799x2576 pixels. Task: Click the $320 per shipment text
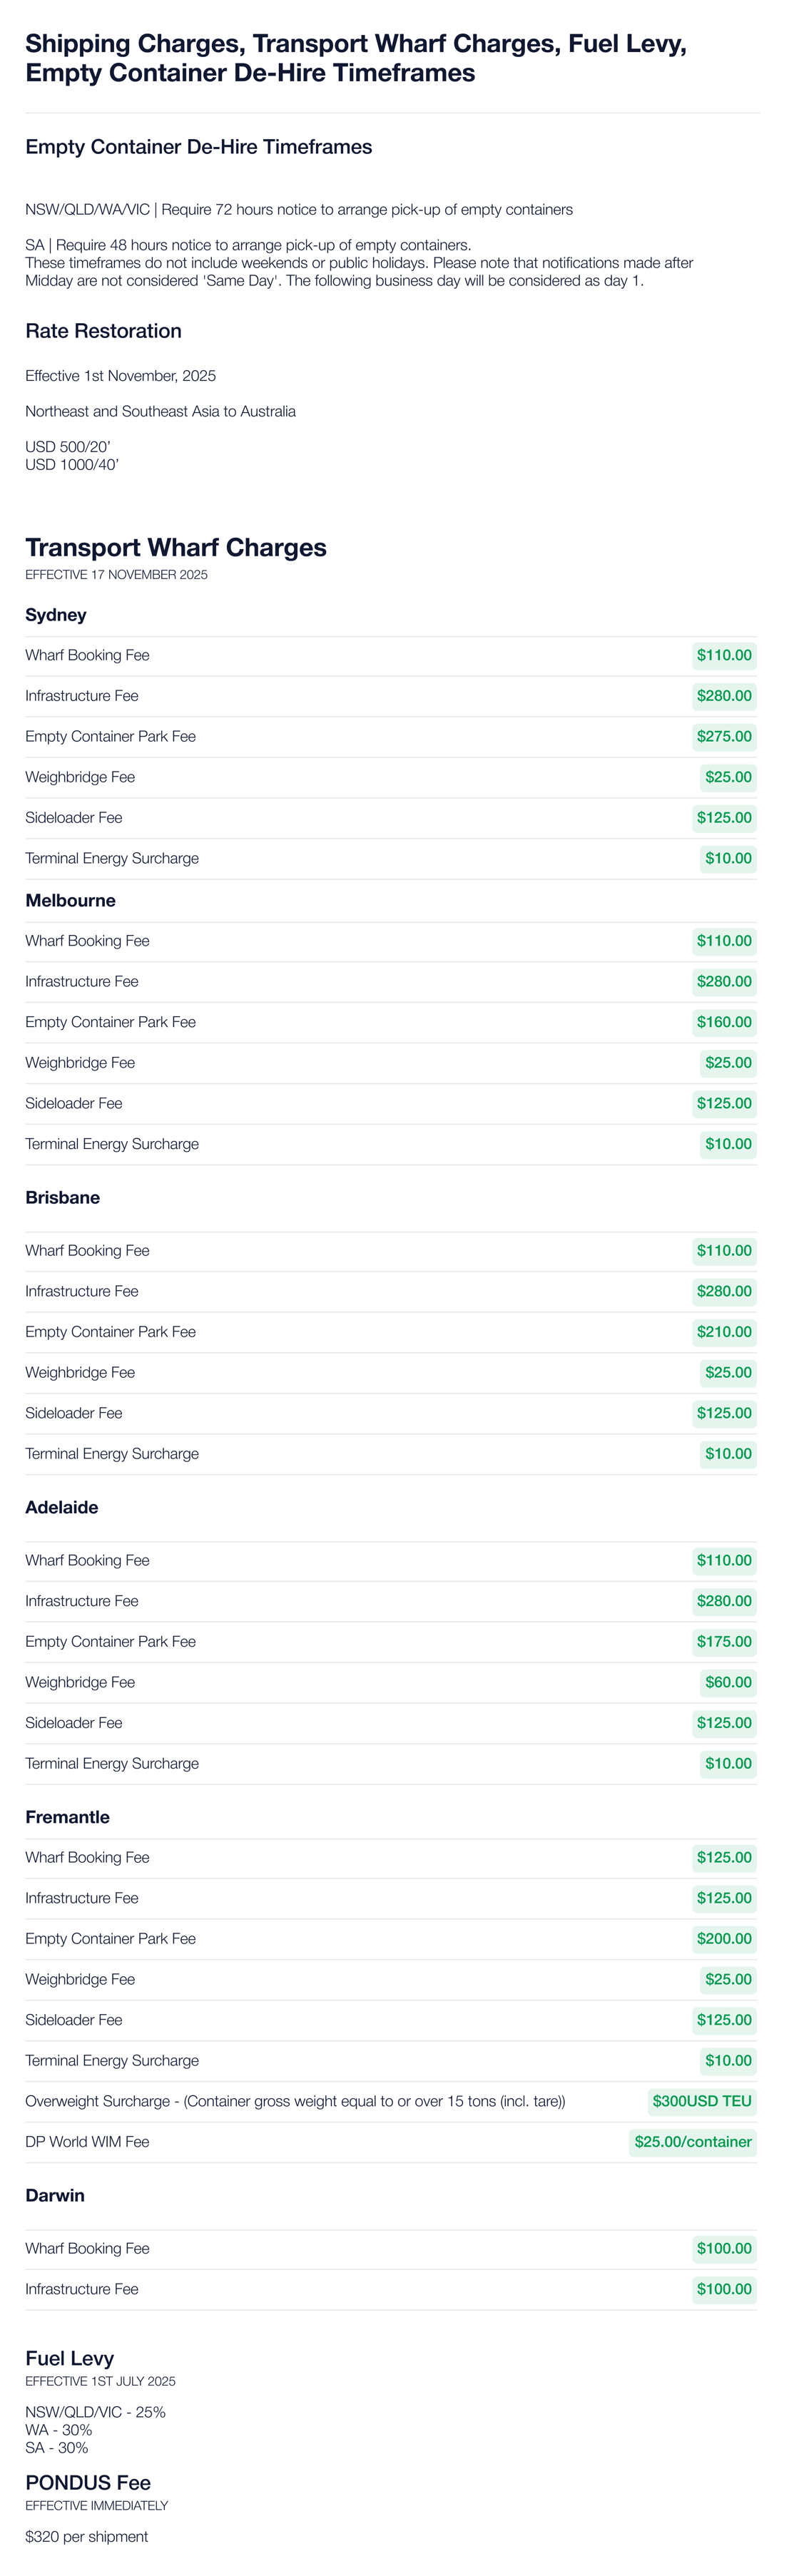pos(86,2536)
